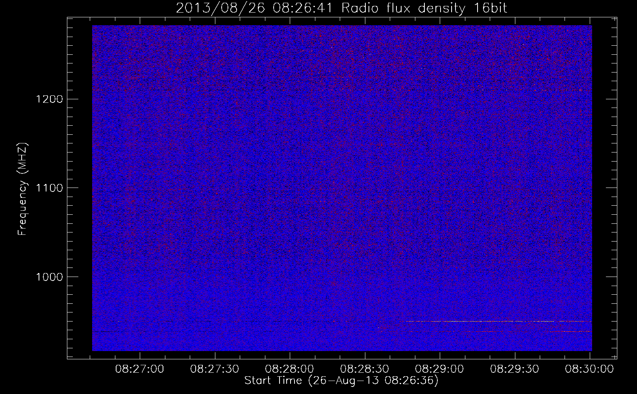Select the 'Frequency (MHZ)' axis label
Viewport: 637px width, 394px height.
click(23, 189)
